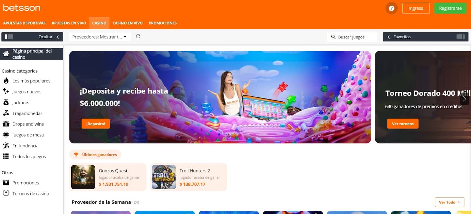Click Ver Todo for Proveedor de la Semana
This screenshot has height=214, width=471.
[x=450, y=202]
